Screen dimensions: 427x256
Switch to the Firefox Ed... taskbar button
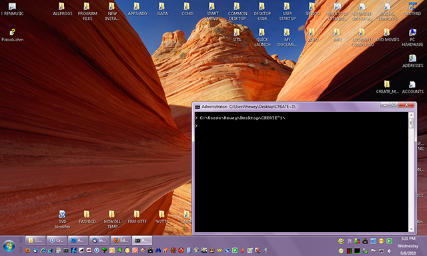121,241
